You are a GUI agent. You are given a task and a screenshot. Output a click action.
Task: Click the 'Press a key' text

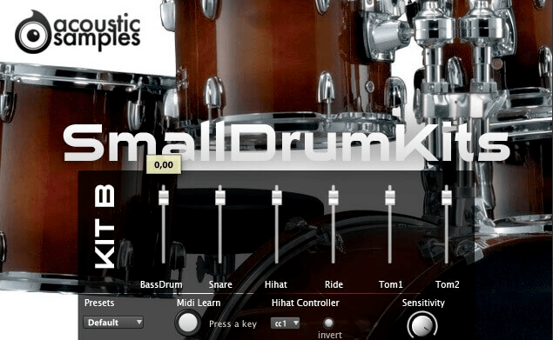tap(233, 324)
